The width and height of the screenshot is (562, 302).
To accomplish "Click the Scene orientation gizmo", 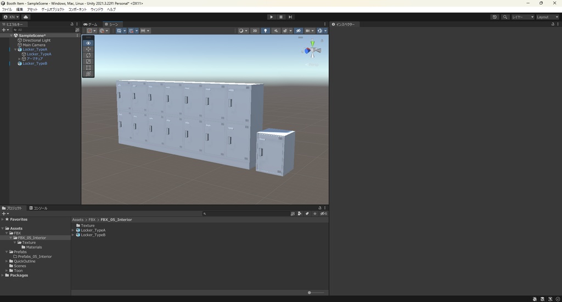I will [x=312, y=50].
